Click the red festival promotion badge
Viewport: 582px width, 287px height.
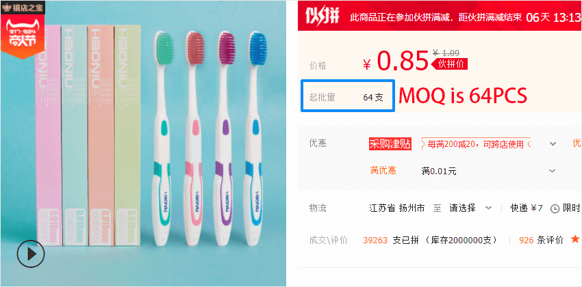tap(23, 36)
